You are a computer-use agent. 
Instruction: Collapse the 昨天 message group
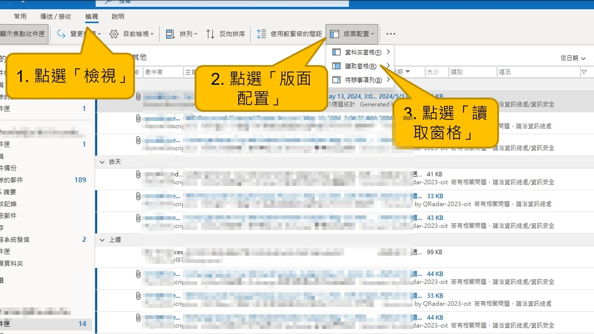[102, 162]
